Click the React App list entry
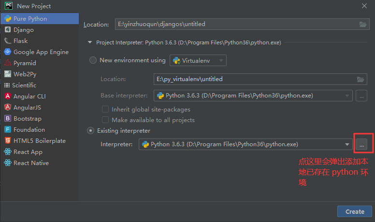Image resolution: width=375 pixels, height=222 pixels. 40,152
